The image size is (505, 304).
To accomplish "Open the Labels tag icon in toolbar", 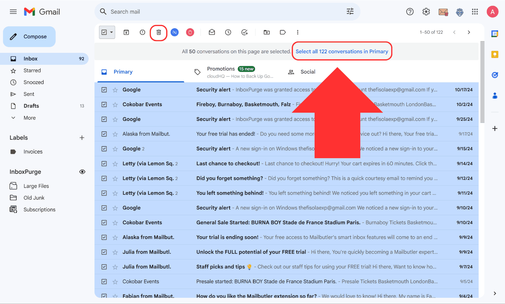I will (283, 32).
